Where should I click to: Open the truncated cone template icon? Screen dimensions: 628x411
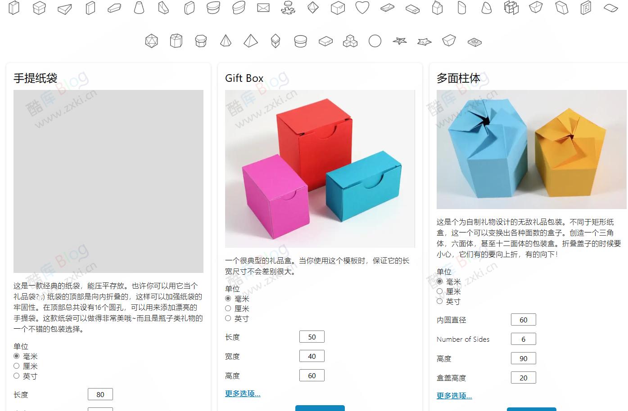tap(139, 8)
